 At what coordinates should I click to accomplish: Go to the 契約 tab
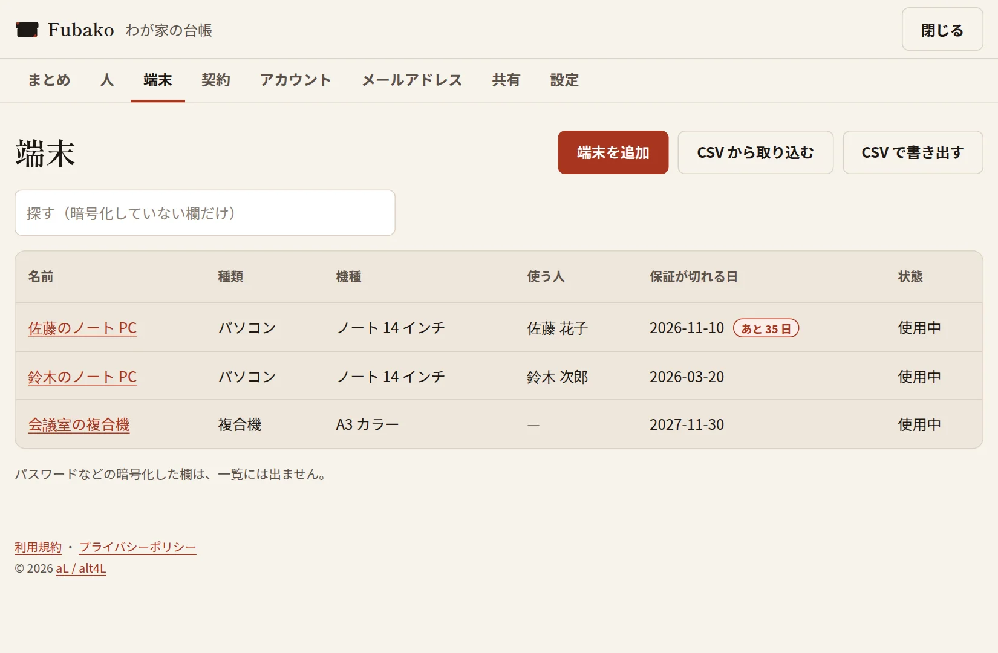216,80
